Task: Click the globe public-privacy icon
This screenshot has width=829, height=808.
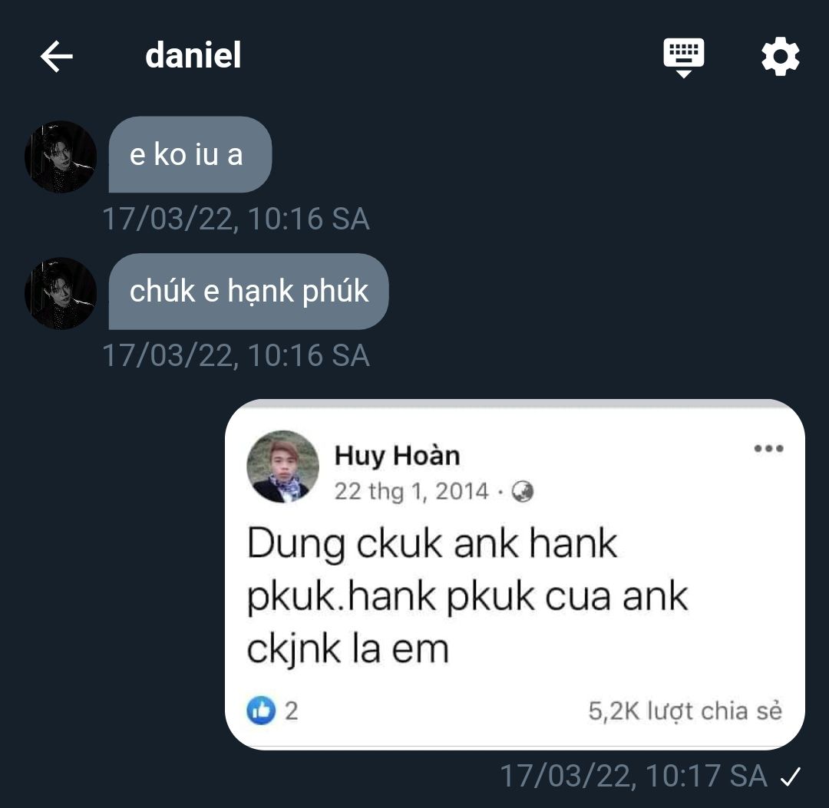Action: 523,491
